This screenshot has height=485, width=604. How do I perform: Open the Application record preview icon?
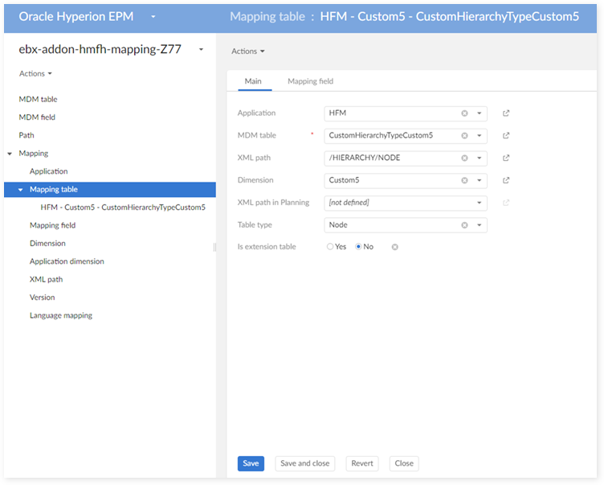click(x=506, y=113)
